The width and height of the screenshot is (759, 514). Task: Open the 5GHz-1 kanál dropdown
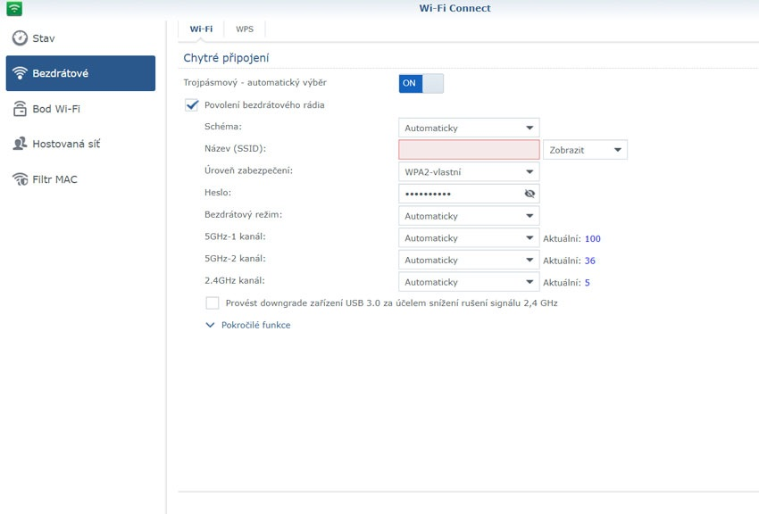click(x=469, y=238)
